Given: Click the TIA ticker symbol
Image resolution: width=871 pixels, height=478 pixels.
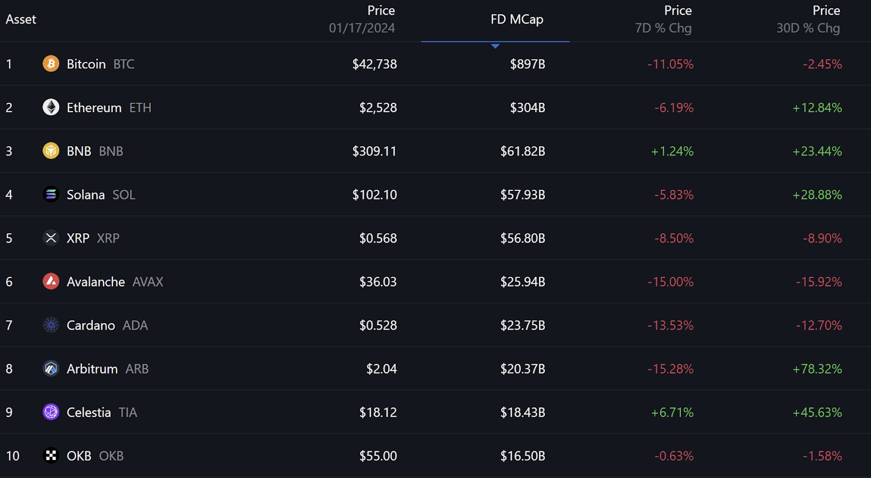Looking at the screenshot, I should click(128, 412).
